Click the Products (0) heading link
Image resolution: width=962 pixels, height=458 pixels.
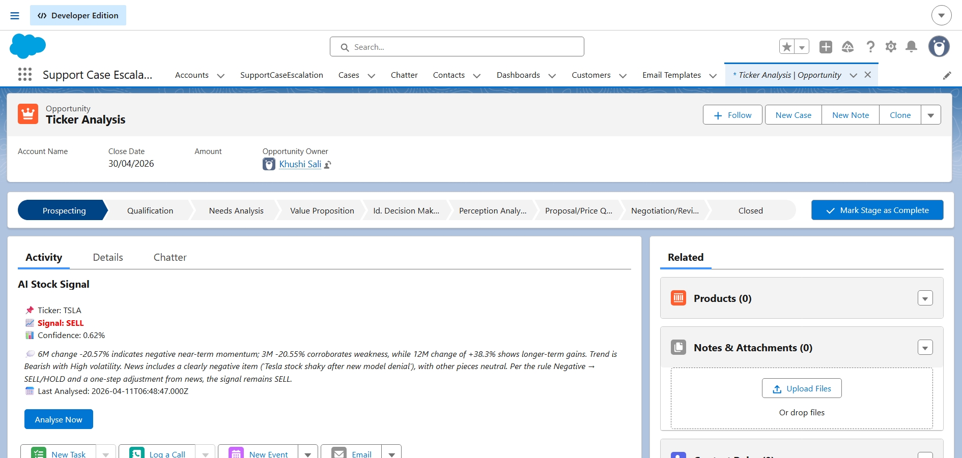(x=722, y=298)
